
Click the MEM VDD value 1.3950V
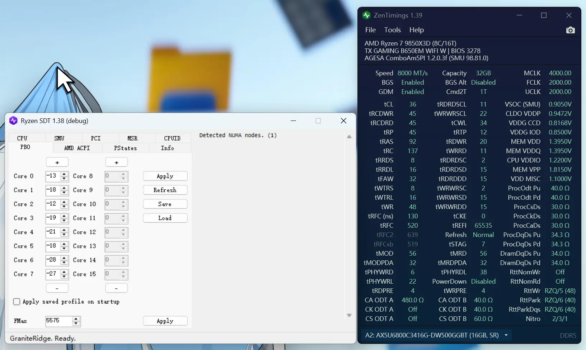tap(560, 142)
